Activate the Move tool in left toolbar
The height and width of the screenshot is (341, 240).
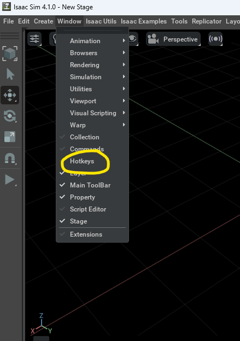(x=10, y=95)
